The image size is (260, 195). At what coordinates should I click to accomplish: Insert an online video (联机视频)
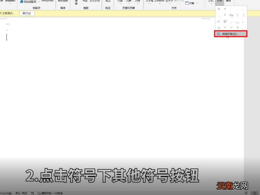tap(63, 2)
